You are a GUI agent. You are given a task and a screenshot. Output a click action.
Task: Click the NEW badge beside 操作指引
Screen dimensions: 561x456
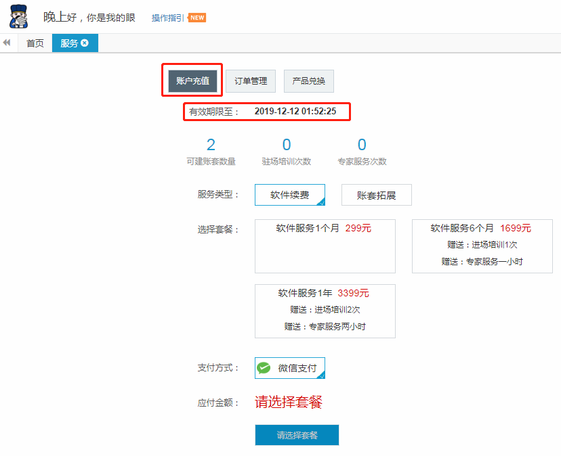(x=197, y=18)
